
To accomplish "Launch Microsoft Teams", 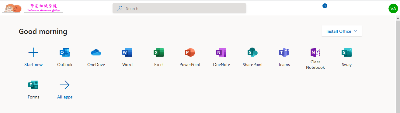I will tap(284, 53).
